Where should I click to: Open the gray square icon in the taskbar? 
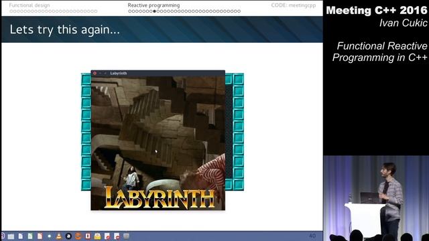tap(126, 236)
